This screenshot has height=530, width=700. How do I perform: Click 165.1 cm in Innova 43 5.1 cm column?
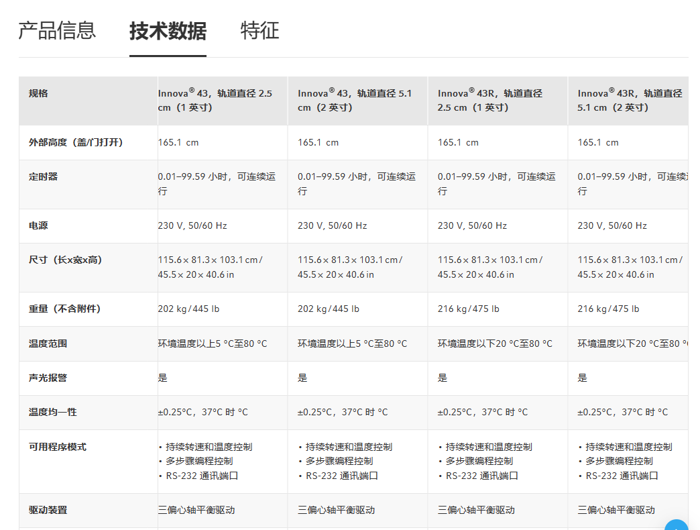coord(318,142)
